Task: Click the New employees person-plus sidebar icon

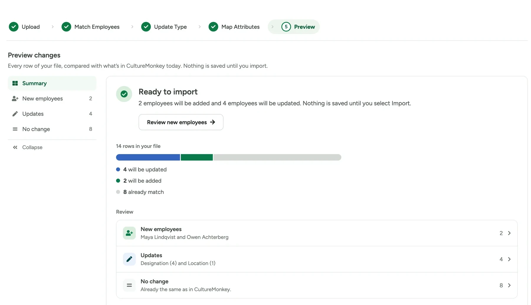Action: coord(15,99)
